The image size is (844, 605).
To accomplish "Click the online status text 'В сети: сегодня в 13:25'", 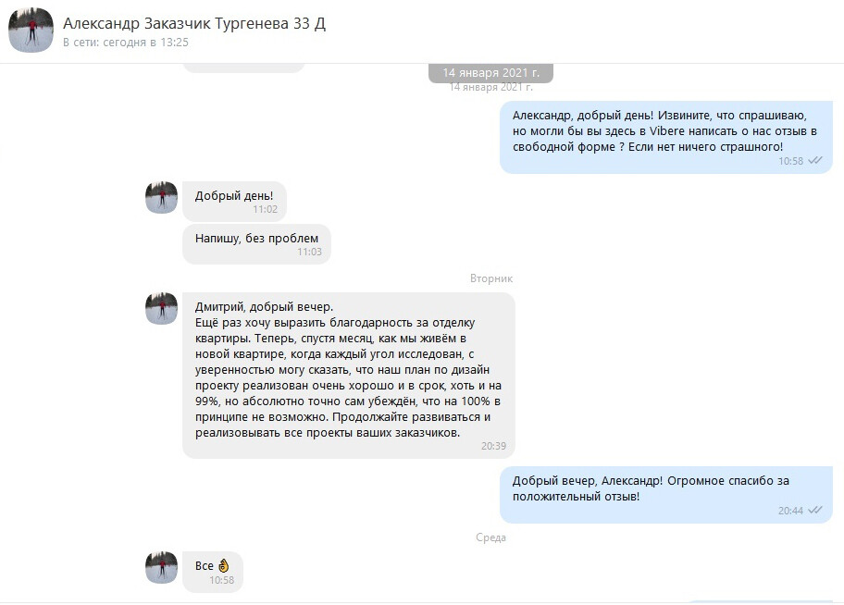I will tap(126, 43).
